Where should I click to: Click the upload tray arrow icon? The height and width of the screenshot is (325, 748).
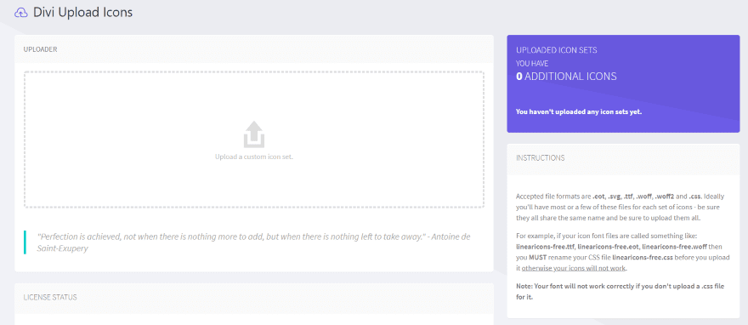pos(254,134)
